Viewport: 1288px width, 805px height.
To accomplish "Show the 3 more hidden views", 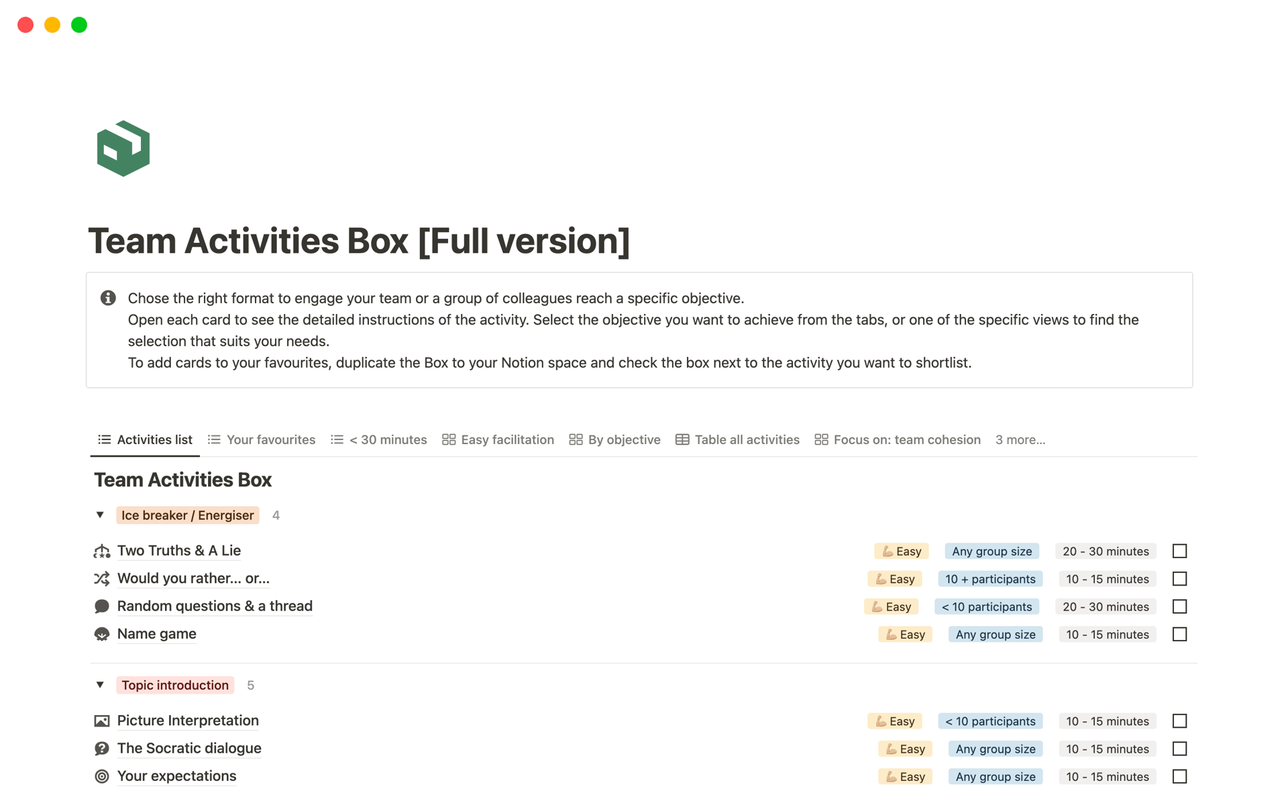I will [x=1020, y=440].
